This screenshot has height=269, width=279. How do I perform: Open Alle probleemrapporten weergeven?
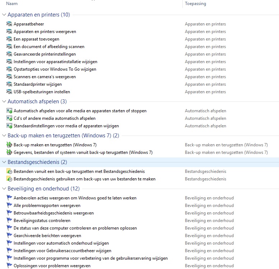click(x=47, y=206)
